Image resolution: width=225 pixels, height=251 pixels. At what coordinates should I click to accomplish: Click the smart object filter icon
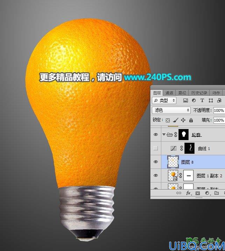[219, 101]
